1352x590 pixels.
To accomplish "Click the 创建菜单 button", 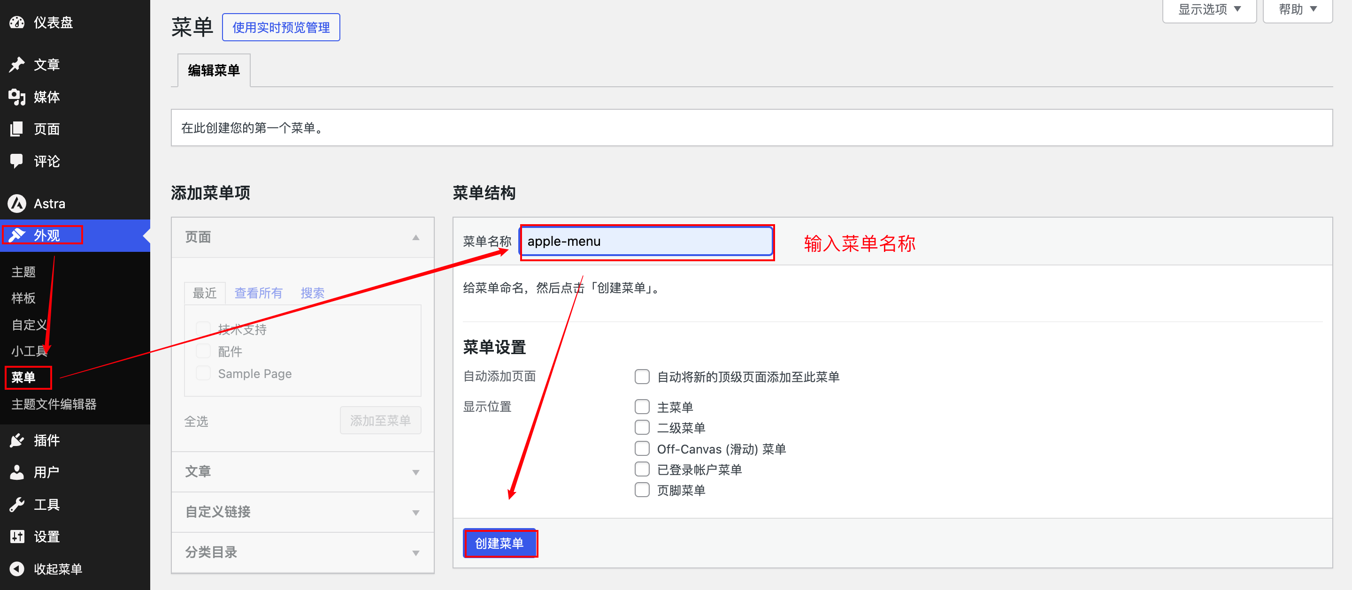I will tap(499, 543).
